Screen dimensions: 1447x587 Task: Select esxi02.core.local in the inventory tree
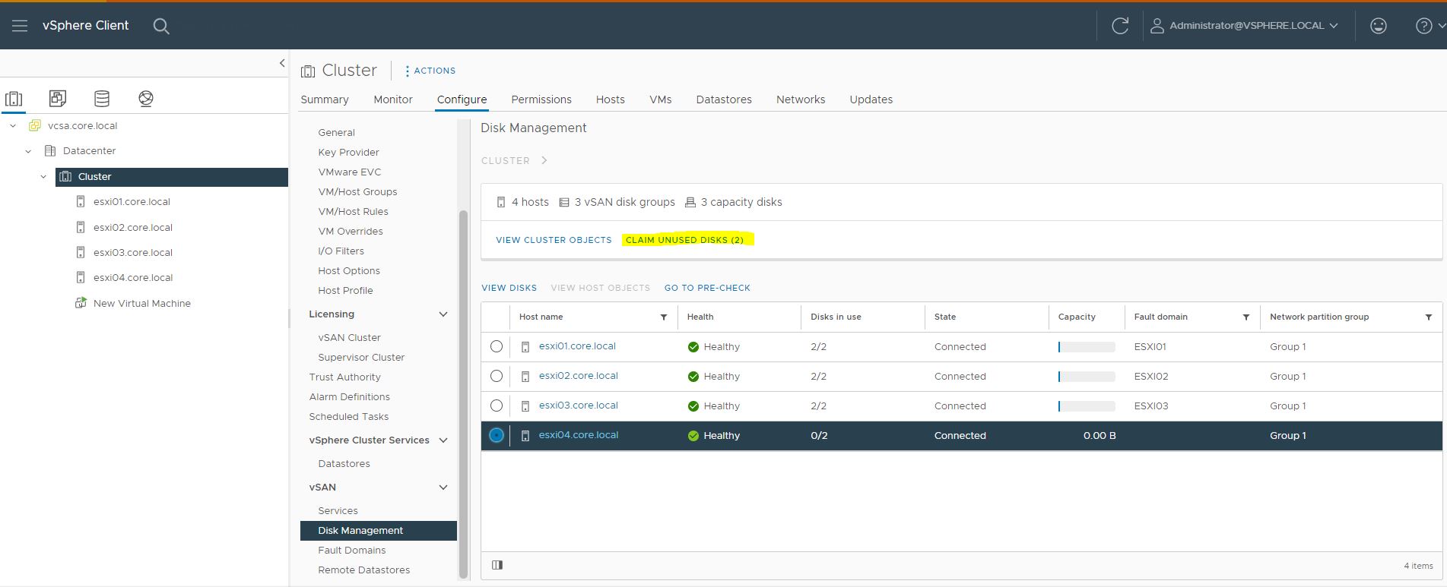[x=132, y=227]
